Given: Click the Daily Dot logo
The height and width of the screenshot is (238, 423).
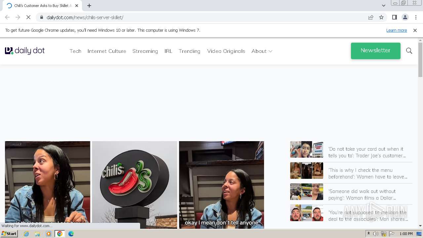Looking at the screenshot, I should click(x=25, y=51).
